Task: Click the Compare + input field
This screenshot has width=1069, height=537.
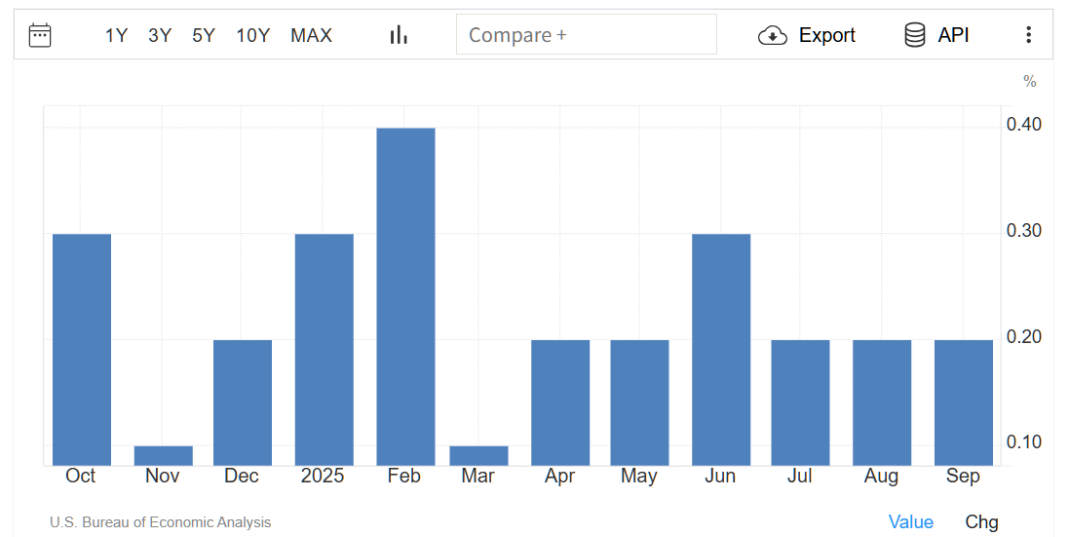Action: (x=586, y=35)
